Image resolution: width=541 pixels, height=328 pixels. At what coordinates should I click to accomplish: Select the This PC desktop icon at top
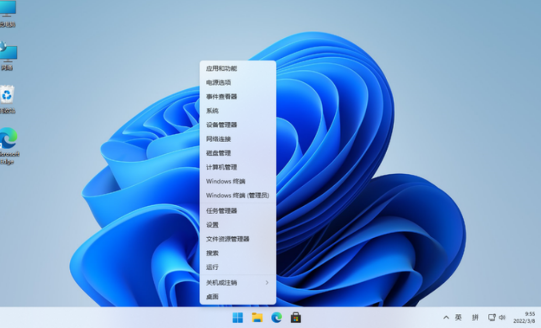[8, 12]
